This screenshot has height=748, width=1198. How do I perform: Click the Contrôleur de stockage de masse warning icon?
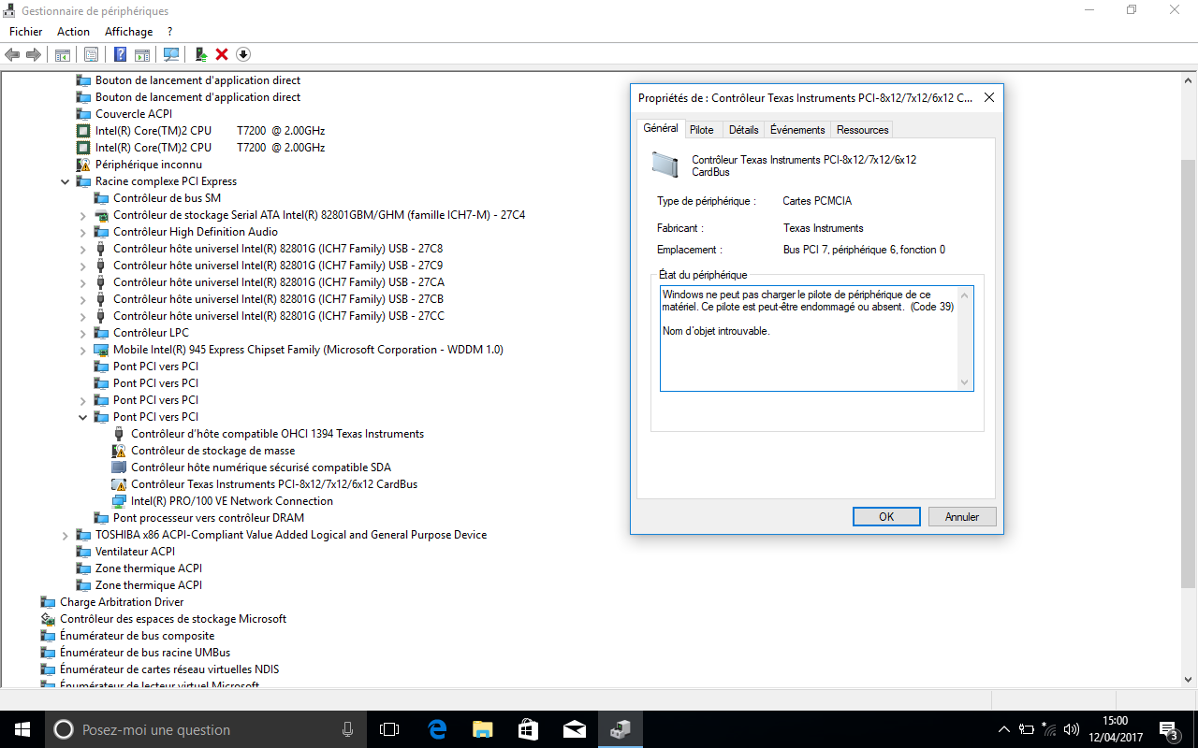(119, 451)
